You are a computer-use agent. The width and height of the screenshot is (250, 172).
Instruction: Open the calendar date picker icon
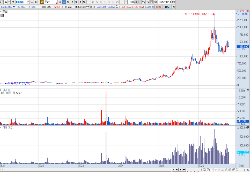pyautogui.click(x=174, y=2)
